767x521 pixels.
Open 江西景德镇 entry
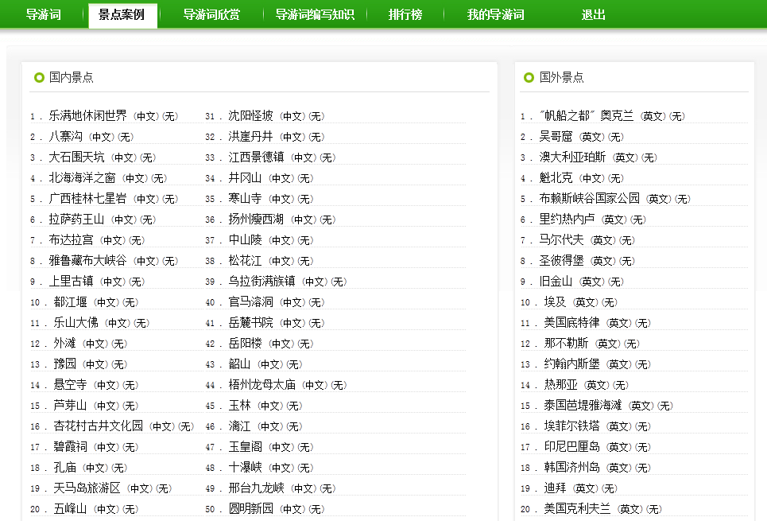[x=256, y=157]
